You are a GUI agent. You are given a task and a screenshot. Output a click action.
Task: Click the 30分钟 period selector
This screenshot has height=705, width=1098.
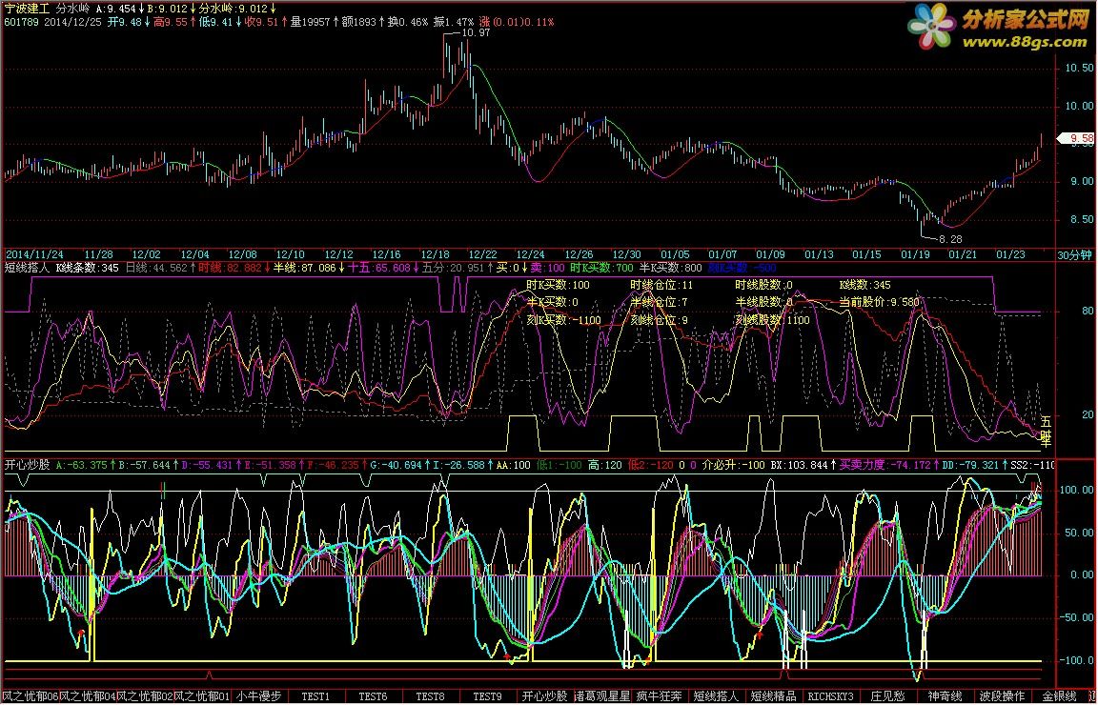tap(1075, 255)
